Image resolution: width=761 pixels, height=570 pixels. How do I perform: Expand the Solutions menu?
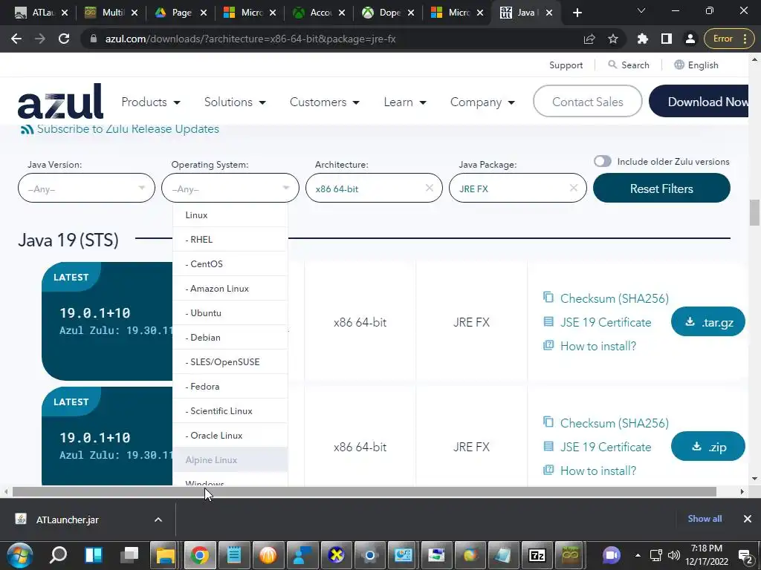click(235, 102)
